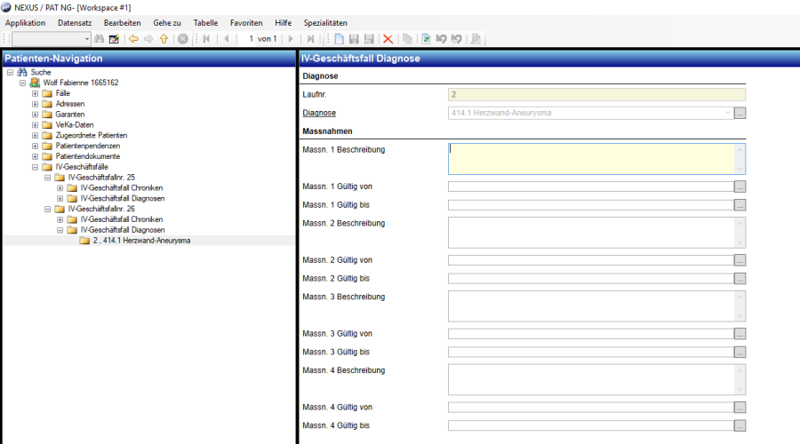Collapse the IV-Geschäftsfallnr. 26 node
The width and height of the screenshot is (800, 444).
(47, 209)
